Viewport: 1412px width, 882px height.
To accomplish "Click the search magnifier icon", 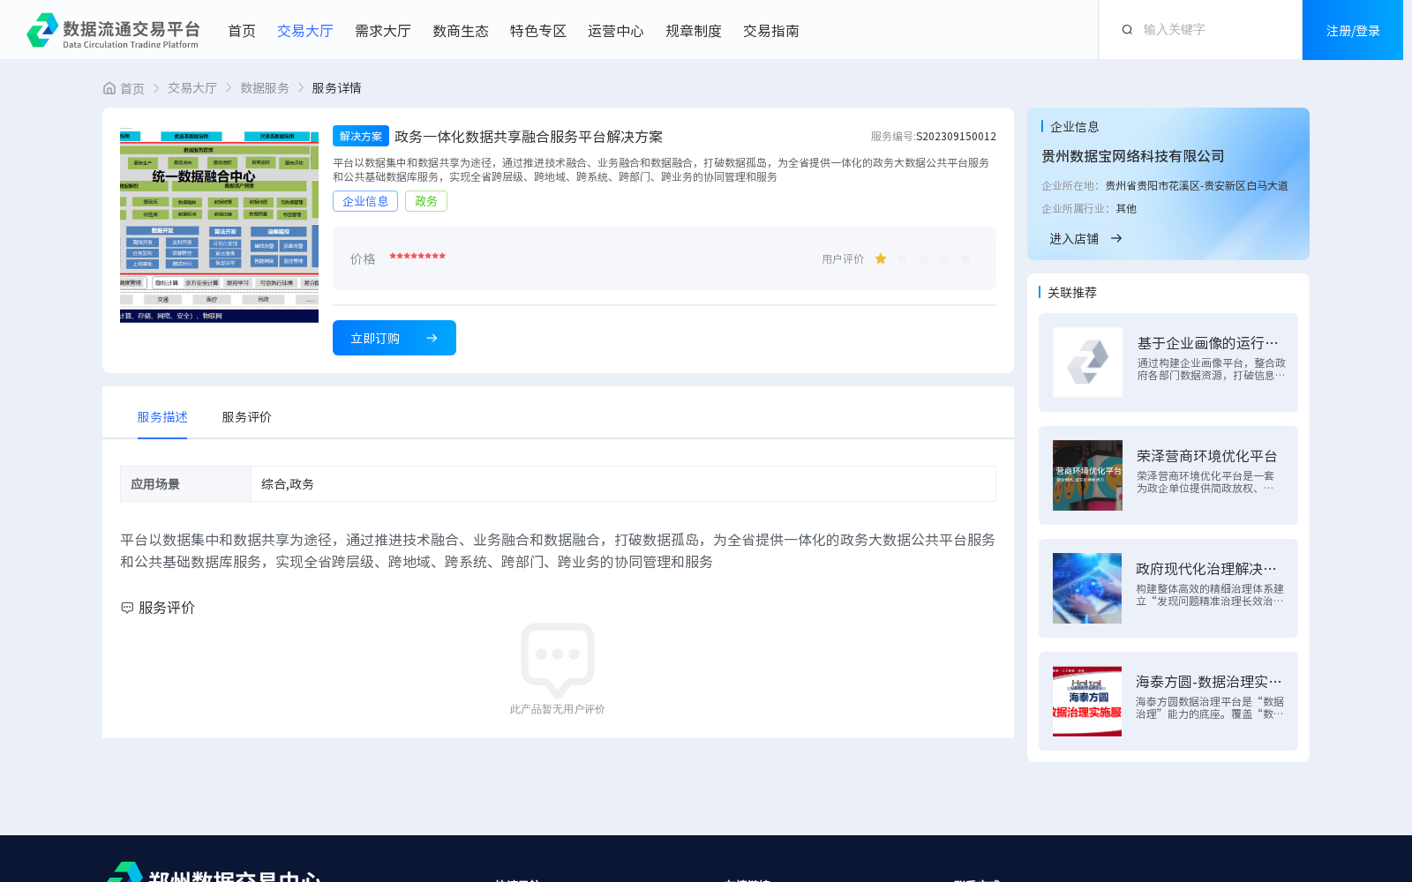I will tap(1127, 30).
